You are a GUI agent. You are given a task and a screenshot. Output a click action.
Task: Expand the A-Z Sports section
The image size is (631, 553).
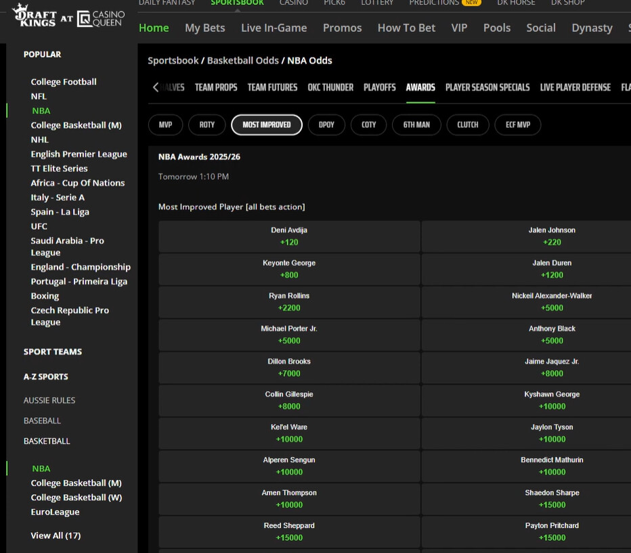(46, 377)
